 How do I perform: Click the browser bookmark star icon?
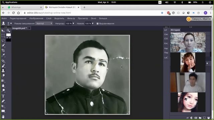point(162,13)
